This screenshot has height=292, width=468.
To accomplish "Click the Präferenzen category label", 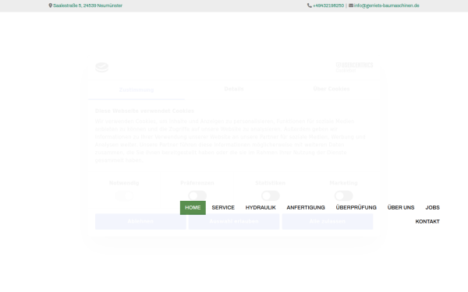I will (197, 183).
